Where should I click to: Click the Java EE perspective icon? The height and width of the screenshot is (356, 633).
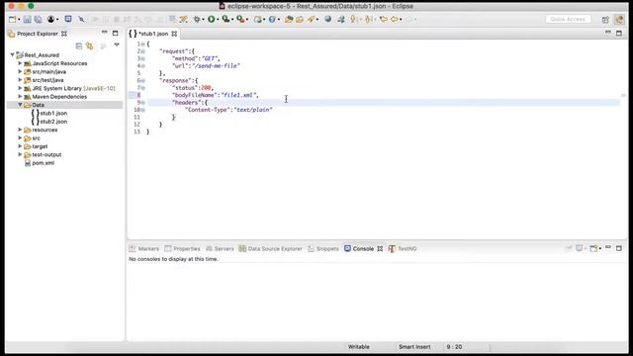[x=619, y=20]
